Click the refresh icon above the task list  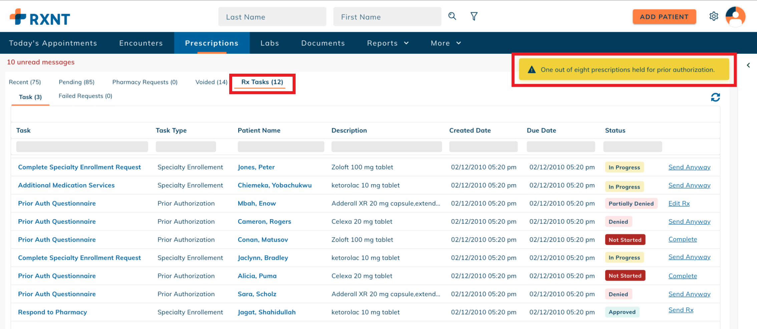point(715,97)
